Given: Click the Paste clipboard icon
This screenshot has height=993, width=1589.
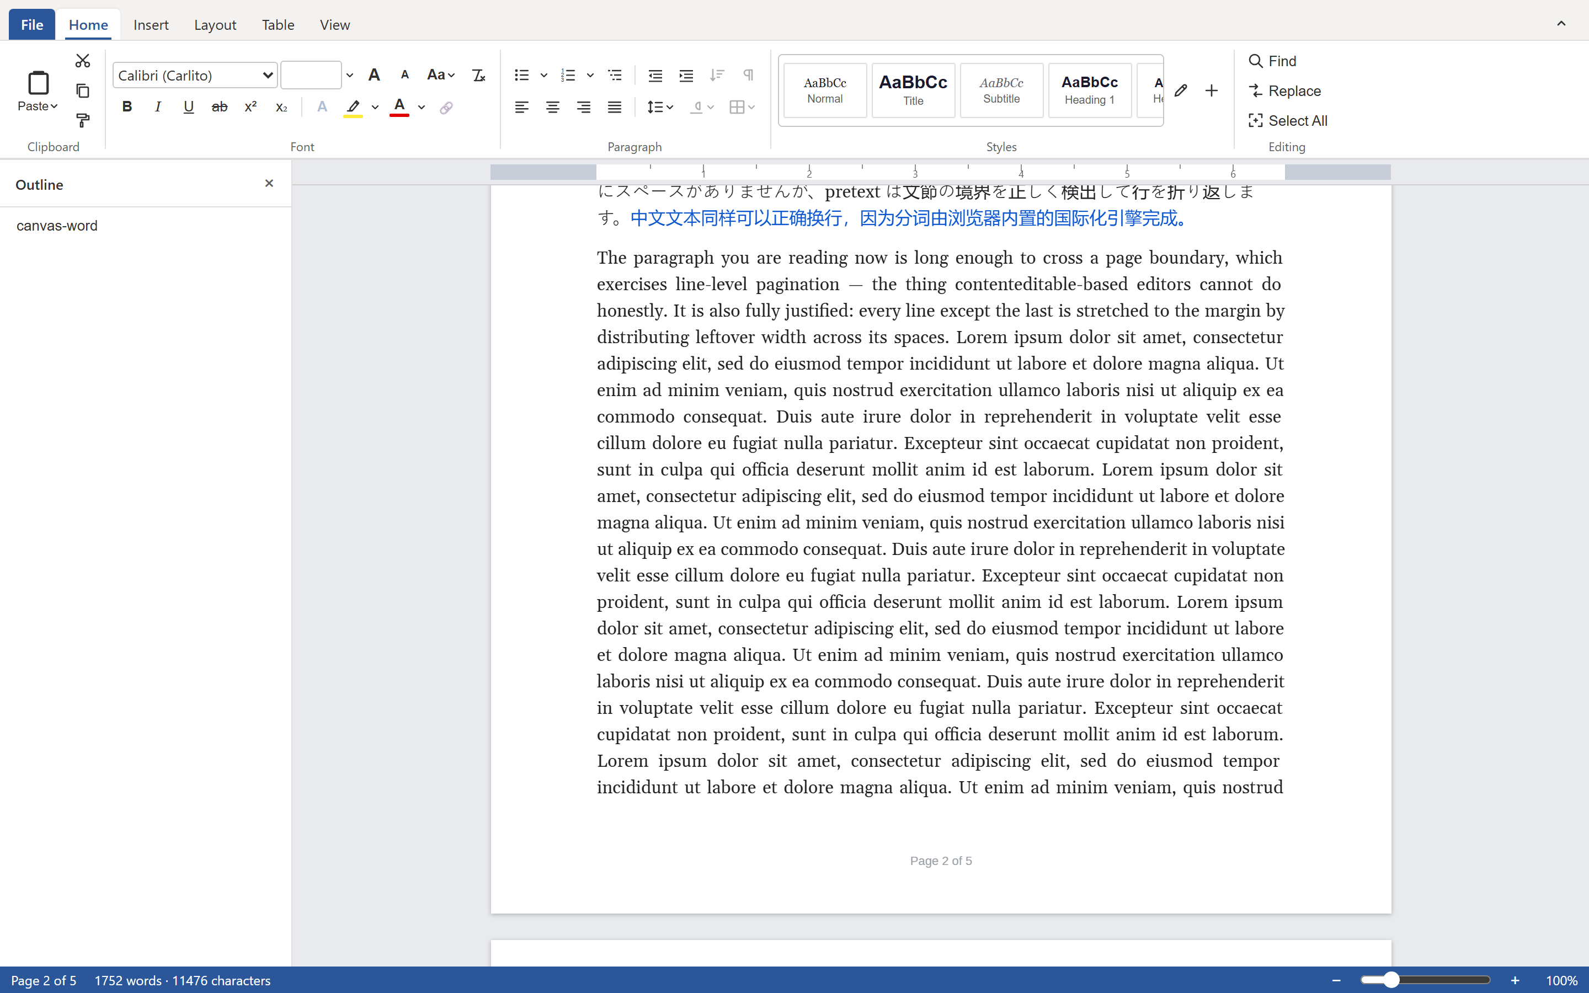Looking at the screenshot, I should click(x=38, y=83).
